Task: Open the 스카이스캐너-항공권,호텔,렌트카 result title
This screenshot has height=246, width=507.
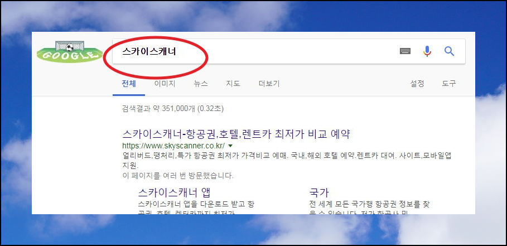Action: (x=236, y=134)
